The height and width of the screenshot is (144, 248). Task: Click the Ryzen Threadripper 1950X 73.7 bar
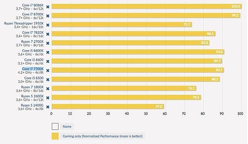pyautogui.click(x=122, y=25)
